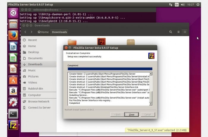This screenshot has height=137, width=208.
Task: Switch the Downloads window to list view
Action: [178, 32]
